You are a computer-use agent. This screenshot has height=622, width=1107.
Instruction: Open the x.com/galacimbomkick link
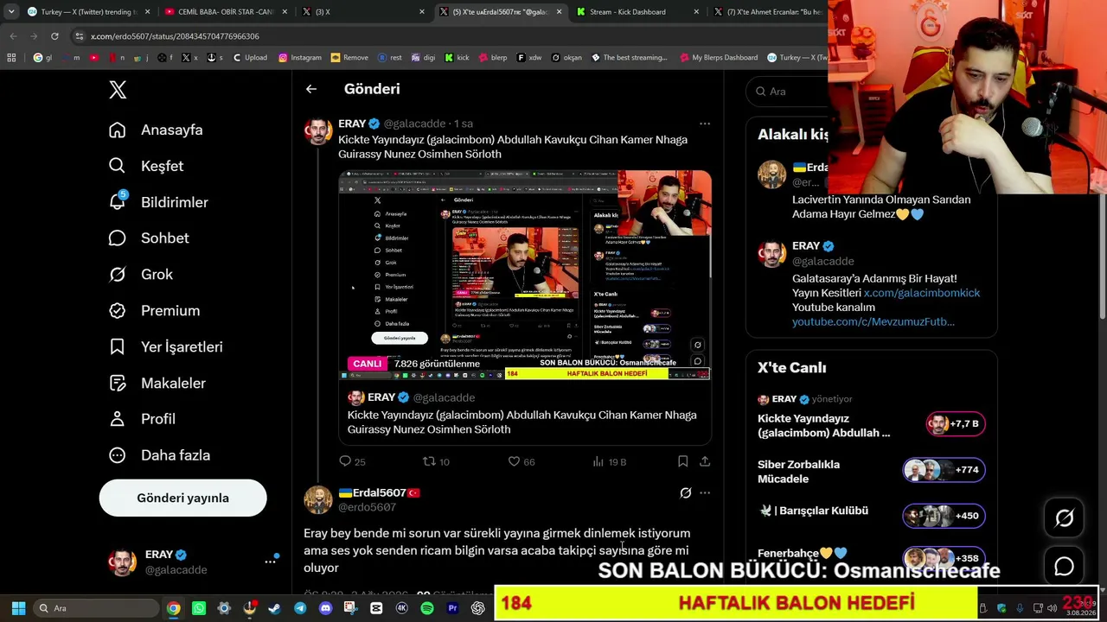[922, 293]
